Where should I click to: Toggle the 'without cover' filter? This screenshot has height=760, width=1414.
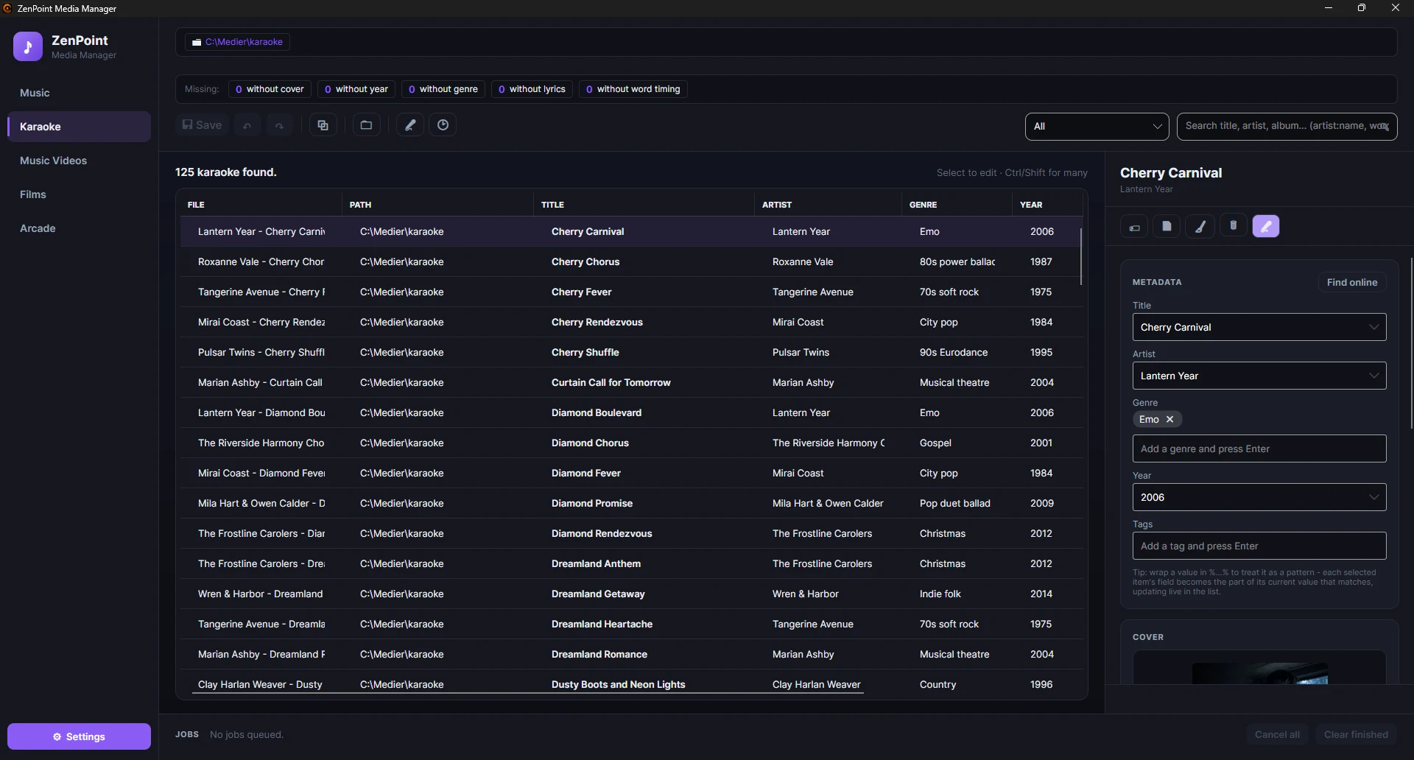tap(270, 89)
